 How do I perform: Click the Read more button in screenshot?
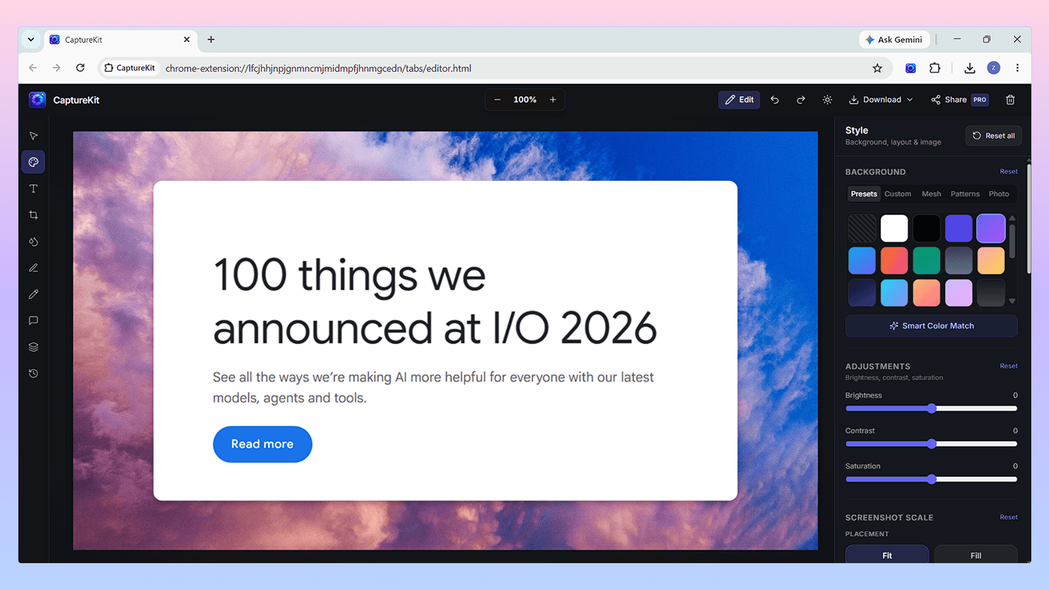(x=262, y=444)
